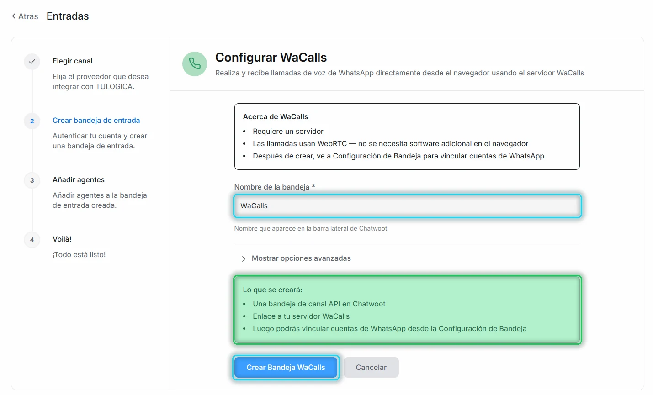Select step 2 number badge
This screenshot has width=653, height=395.
[32, 121]
